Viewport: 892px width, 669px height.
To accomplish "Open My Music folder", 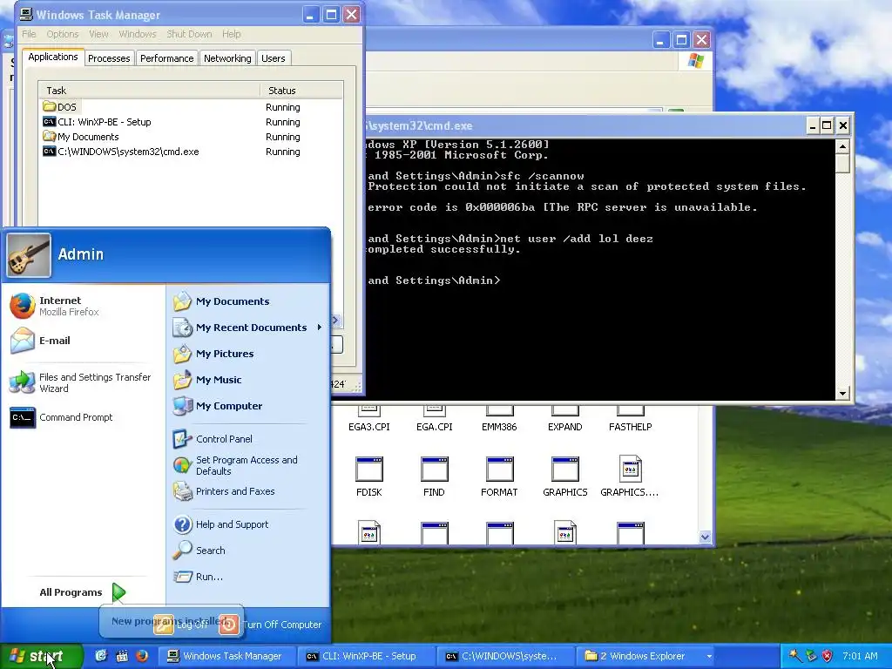I will [x=207, y=380].
